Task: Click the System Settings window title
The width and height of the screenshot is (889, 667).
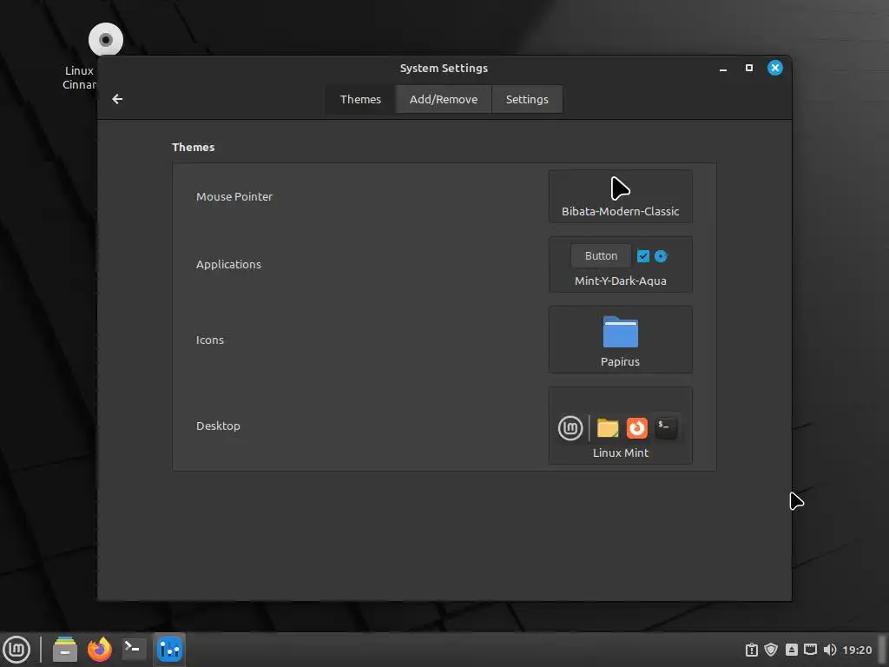Action: point(444,68)
